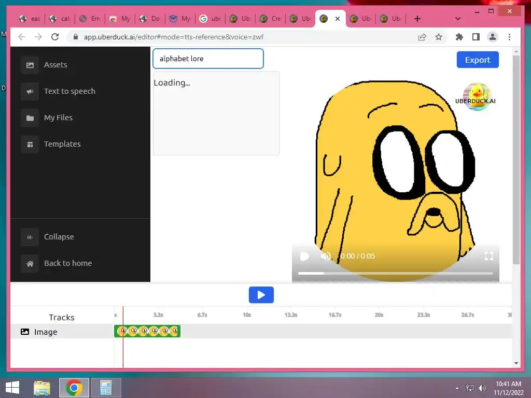
Task: Click the share page icon in address bar
Action: (x=422, y=37)
